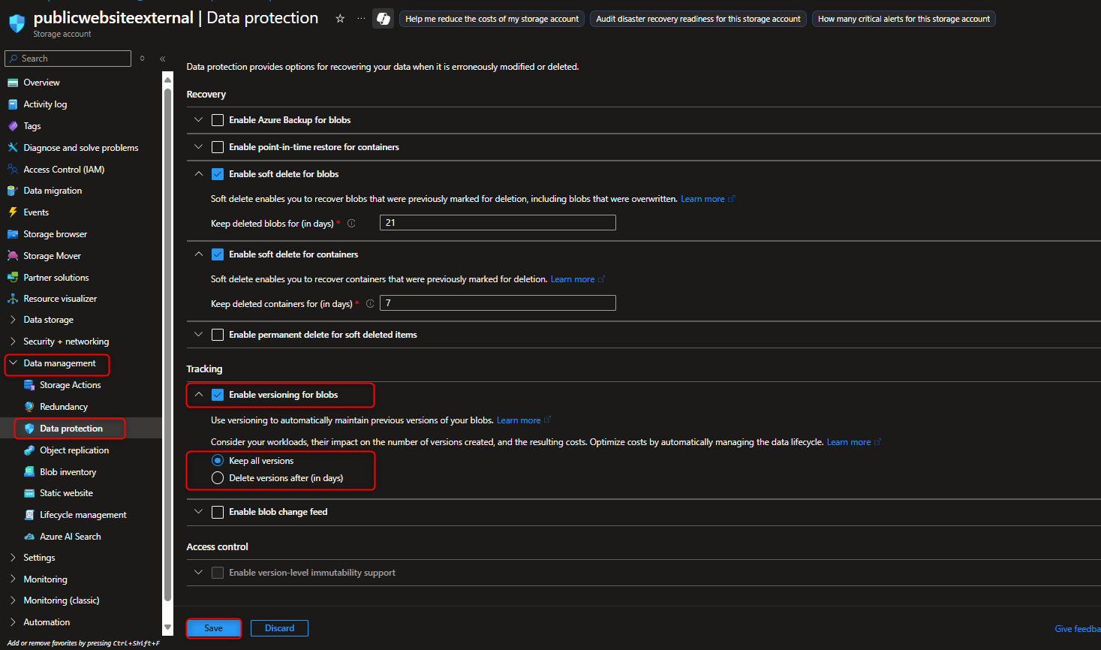Open the more options ellipsis in header
This screenshot has width=1101, height=650.
[361, 19]
